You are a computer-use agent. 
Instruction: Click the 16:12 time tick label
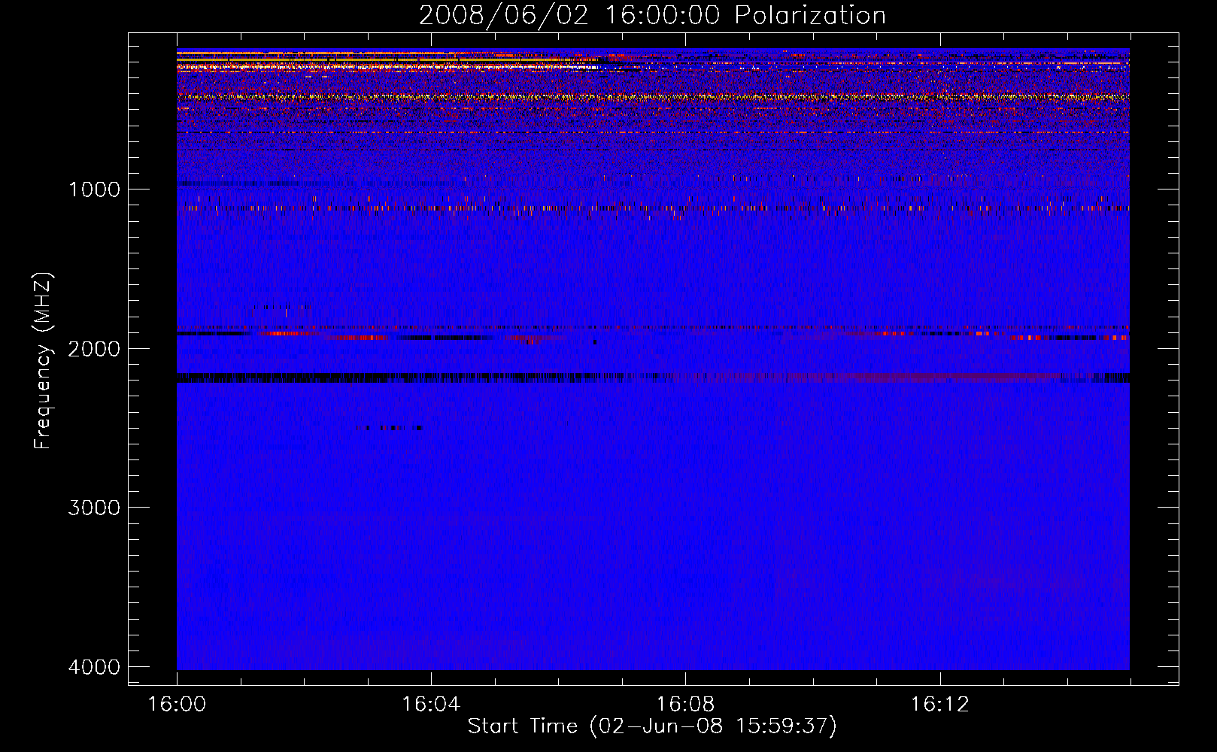[939, 705]
